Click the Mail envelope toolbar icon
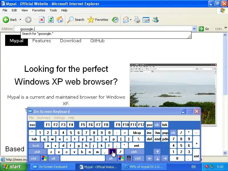This screenshot has width=228, height=171. [x=126, y=20]
